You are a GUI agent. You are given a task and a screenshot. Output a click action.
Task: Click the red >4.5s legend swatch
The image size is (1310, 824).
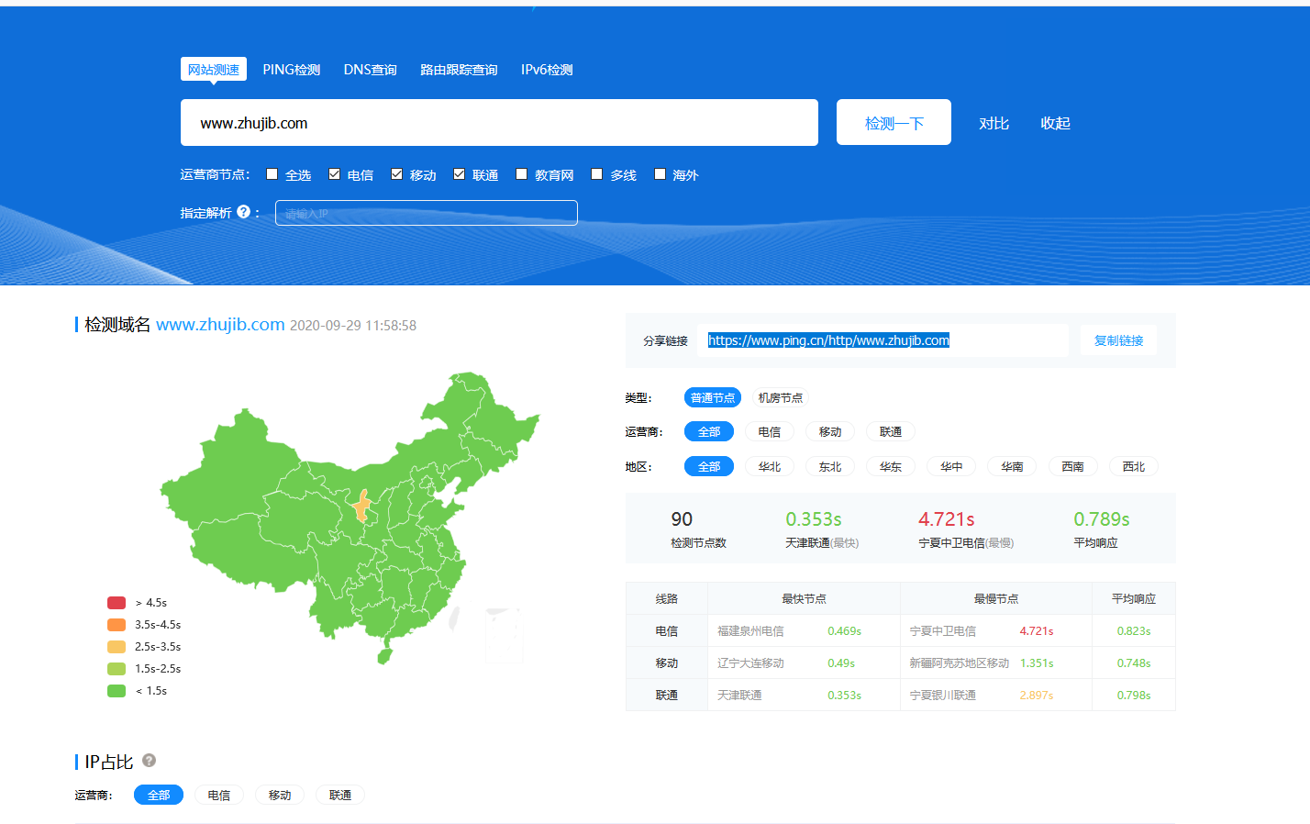(117, 603)
